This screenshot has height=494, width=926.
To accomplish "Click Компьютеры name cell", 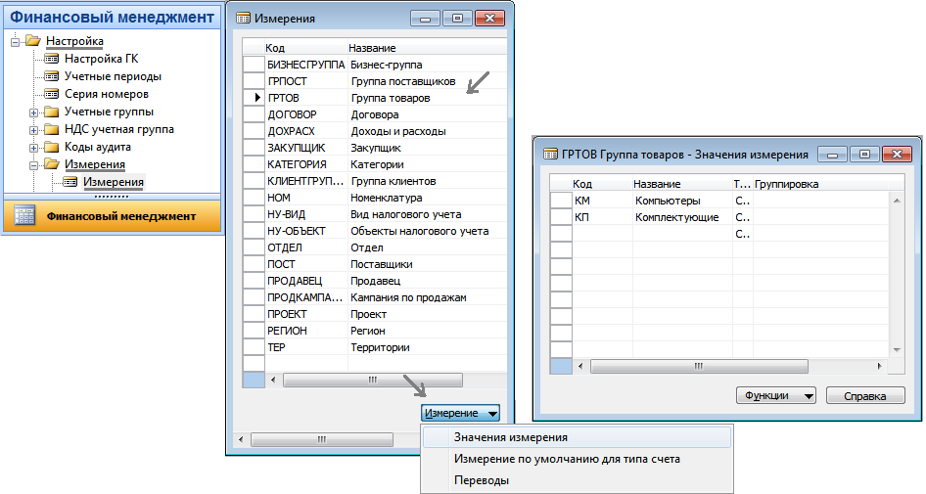I will pyautogui.click(x=682, y=201).
